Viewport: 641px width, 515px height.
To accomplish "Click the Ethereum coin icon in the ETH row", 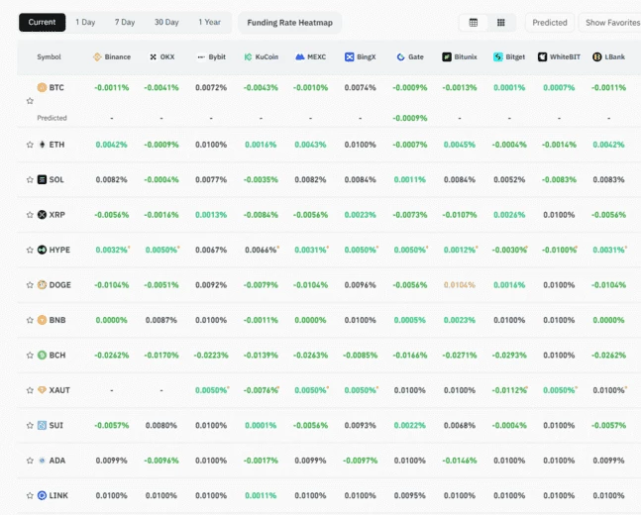I will point(42,145).
